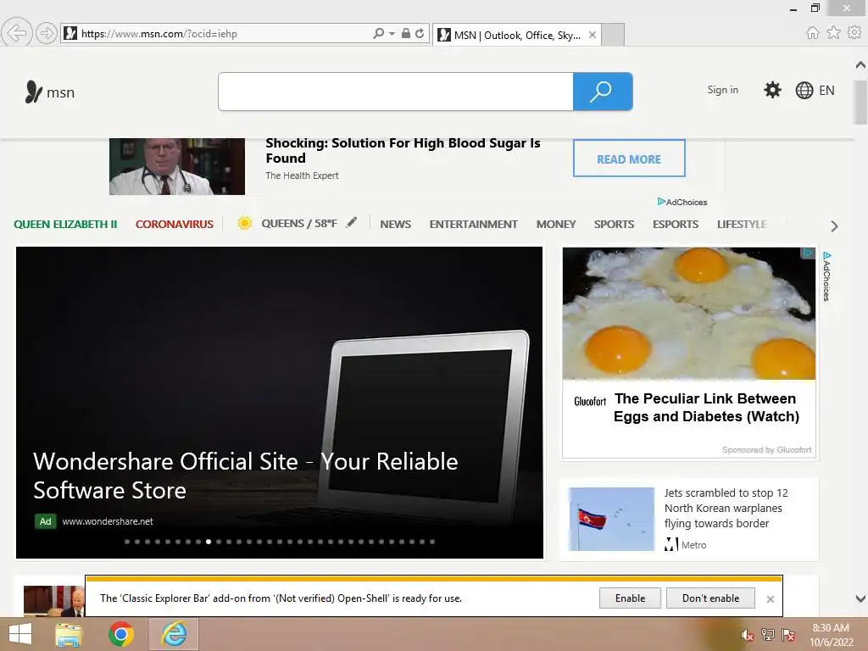Click the browser Forward arrow button

click(x=47, y=33)
